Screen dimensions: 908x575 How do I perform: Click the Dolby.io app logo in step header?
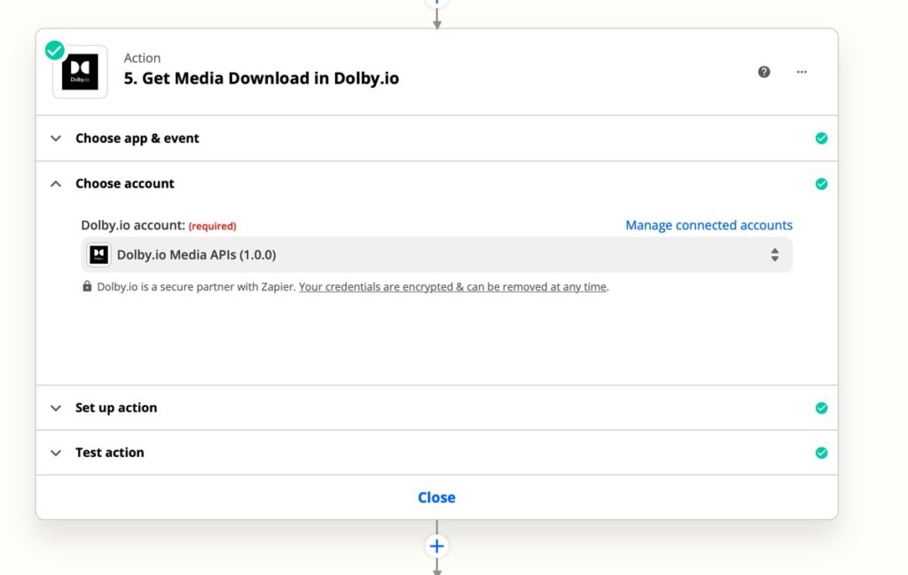pyautogui.click(x=80, y=72)
